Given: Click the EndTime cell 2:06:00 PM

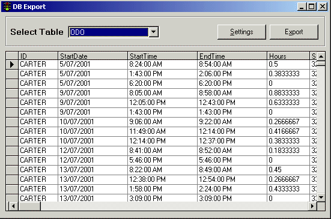Looking at the screenshot, I should coord(232,74).
